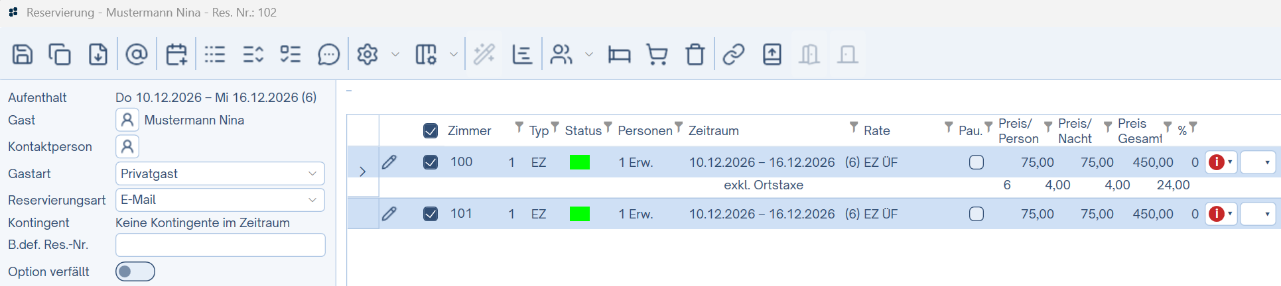Click the shopping cart icon

coord(657,54)
